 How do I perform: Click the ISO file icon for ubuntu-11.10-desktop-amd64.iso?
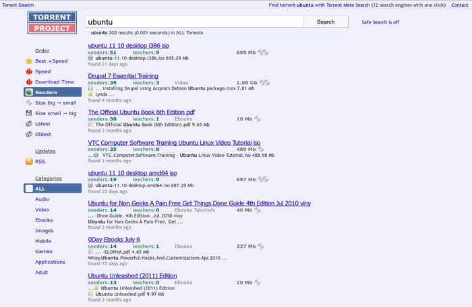pos(90,186)
